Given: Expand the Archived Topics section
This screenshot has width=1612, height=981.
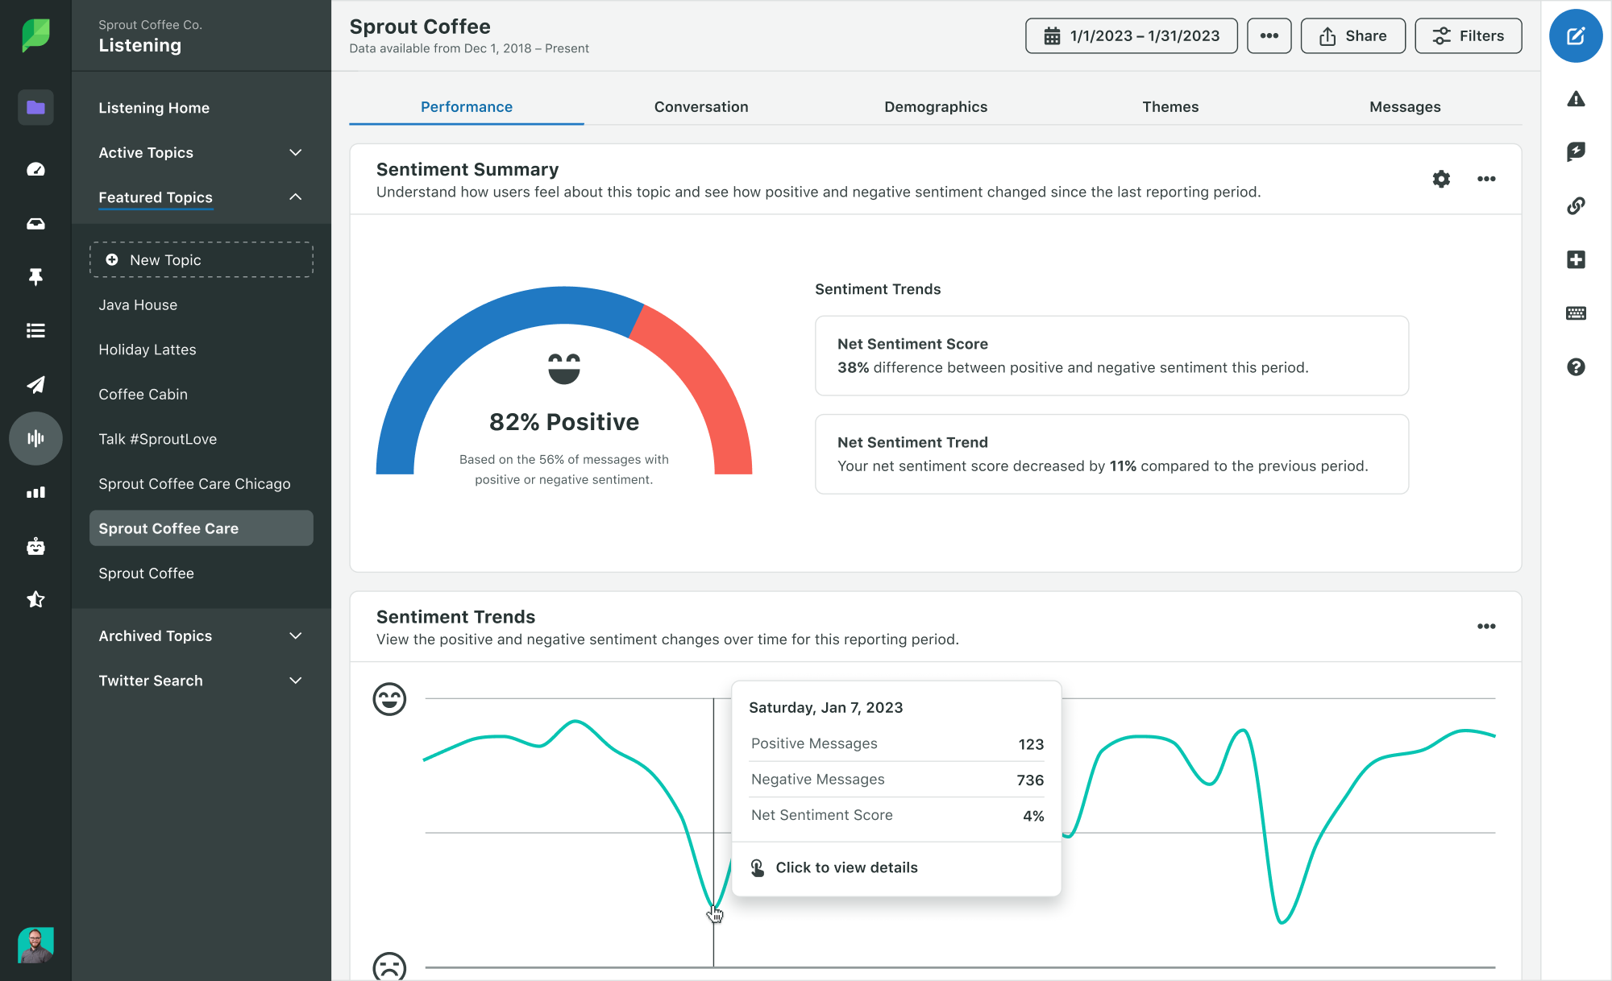Looking at the screenshot, I should 293,635.
